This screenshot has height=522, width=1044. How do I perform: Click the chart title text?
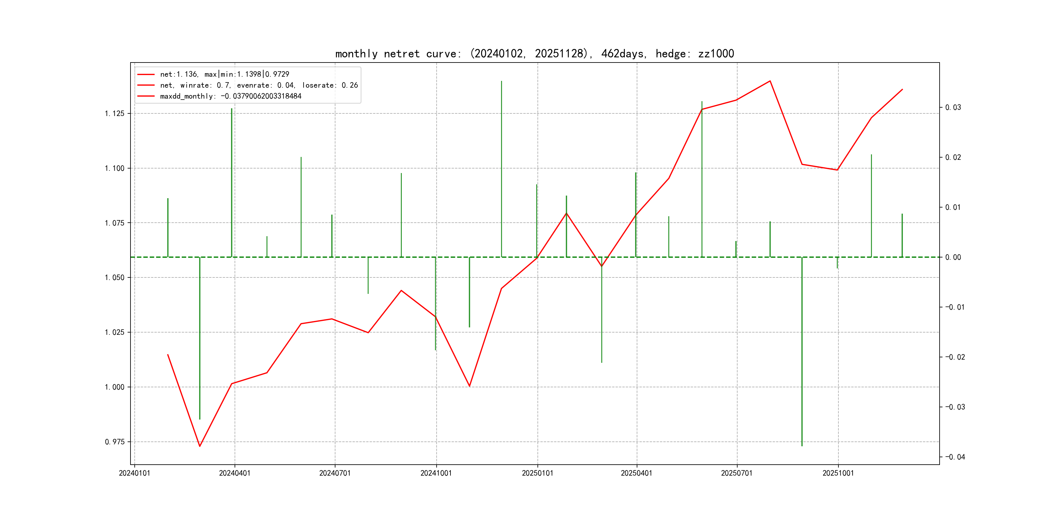point(535,53)
